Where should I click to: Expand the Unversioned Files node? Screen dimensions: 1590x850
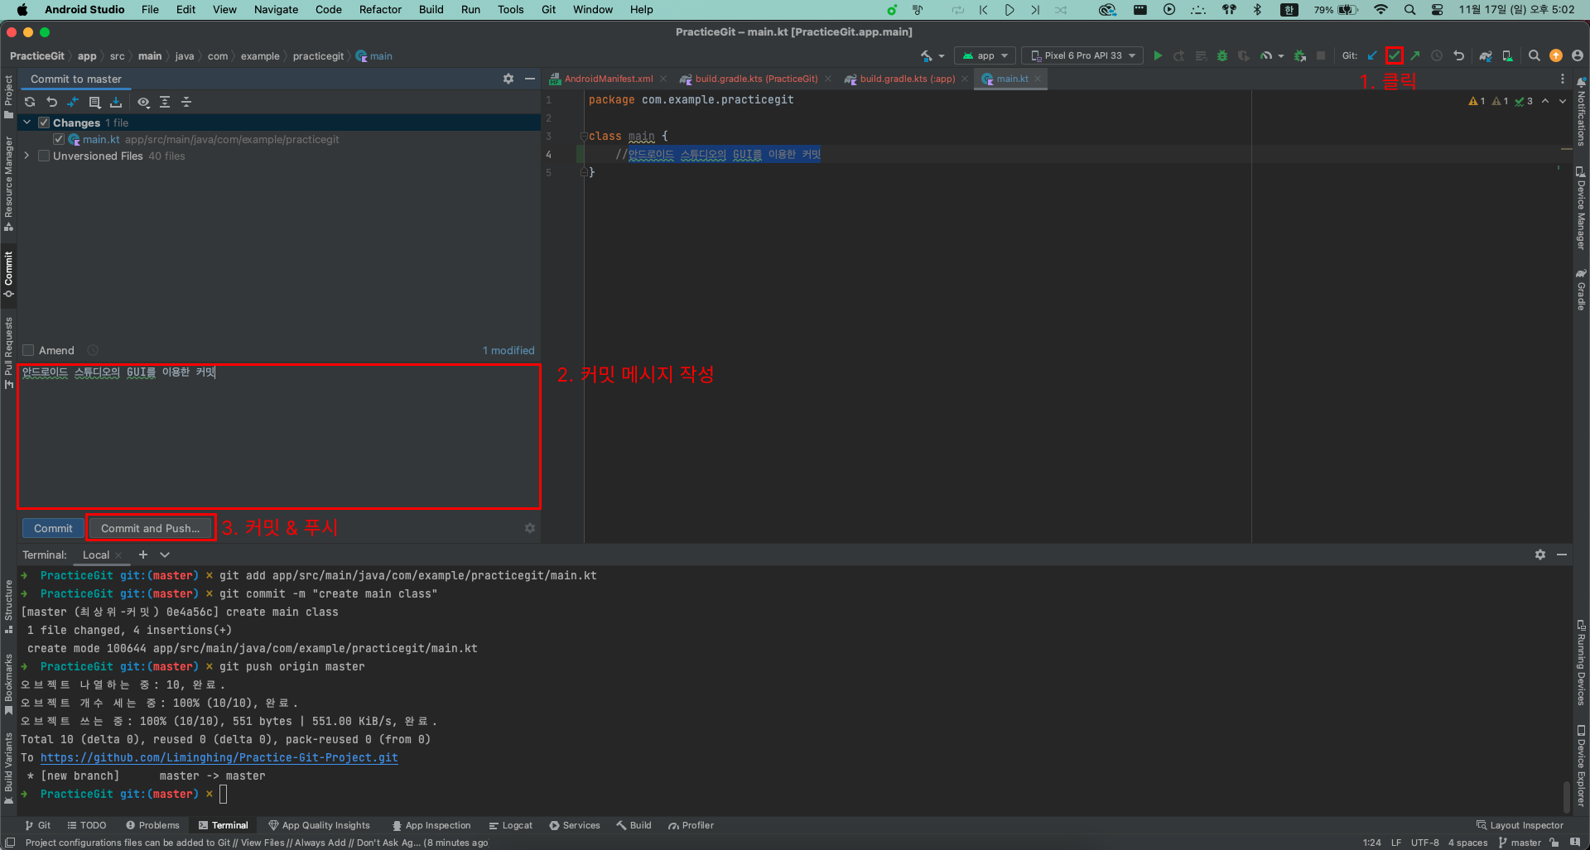tap(27, 156)
